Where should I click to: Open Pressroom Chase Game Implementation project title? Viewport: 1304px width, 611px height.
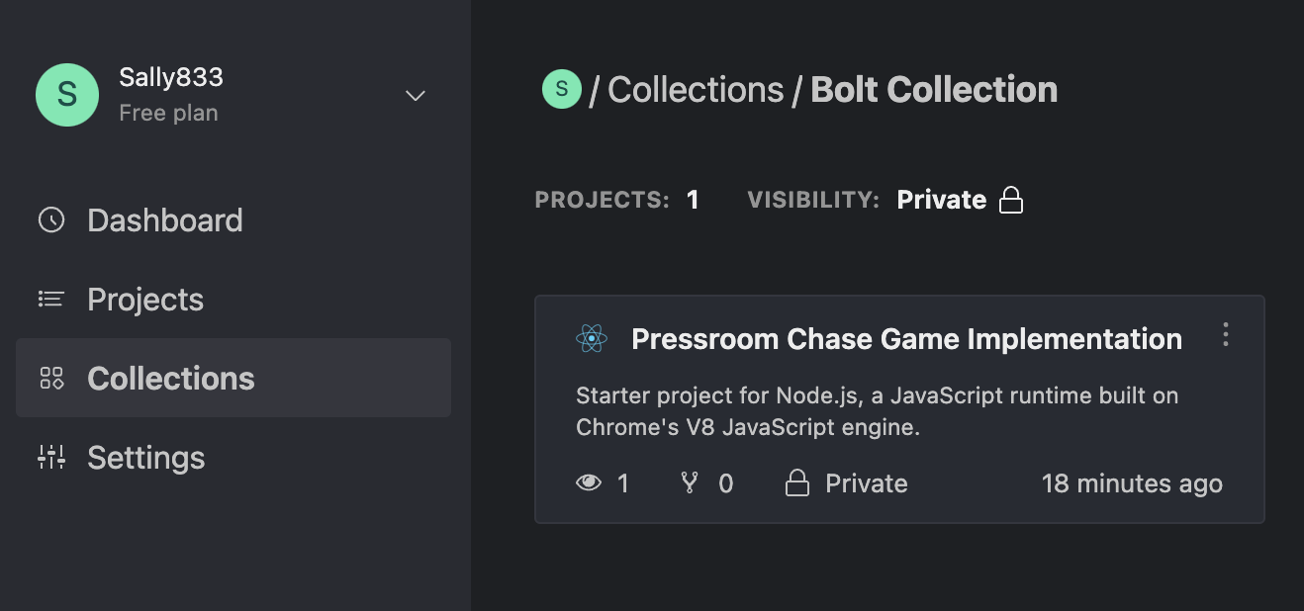coord(906,339)
